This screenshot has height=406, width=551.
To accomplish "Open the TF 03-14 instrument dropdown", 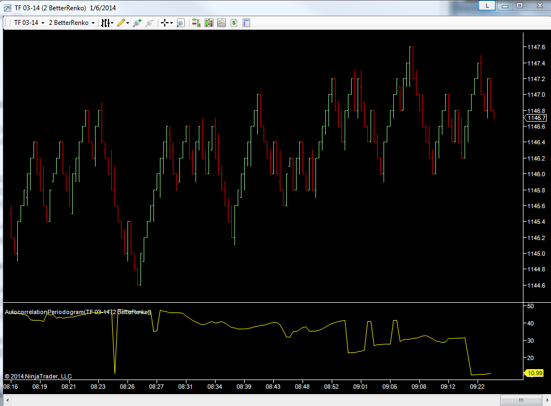I will (29, 23).
